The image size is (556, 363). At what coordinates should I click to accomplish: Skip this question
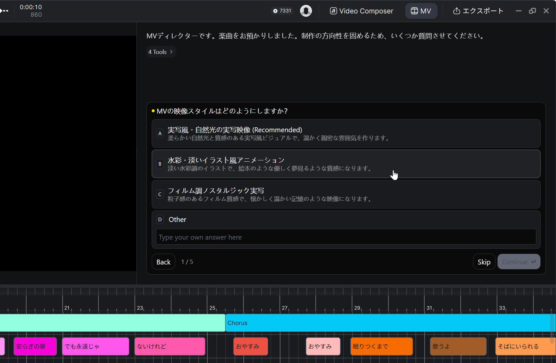pyautogui.click(x=484, y=262)
